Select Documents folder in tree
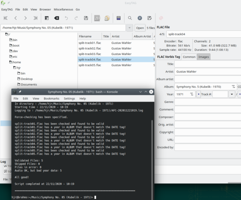This screenshot has width=241, height=200. click(x=27, y=84)
